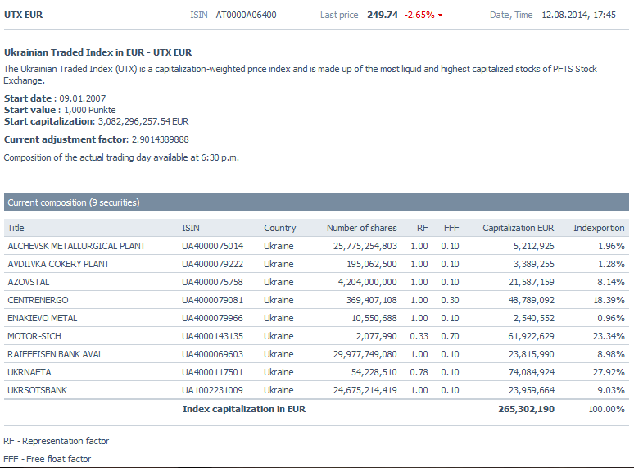Viewport: 634px width, 468px height.
Task: Click capitalization 61,922,629
Action: click(x=532, y=336)
